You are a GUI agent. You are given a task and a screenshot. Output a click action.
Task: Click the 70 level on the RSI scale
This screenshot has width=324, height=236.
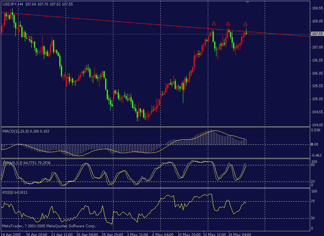click(x=313, y=201)
